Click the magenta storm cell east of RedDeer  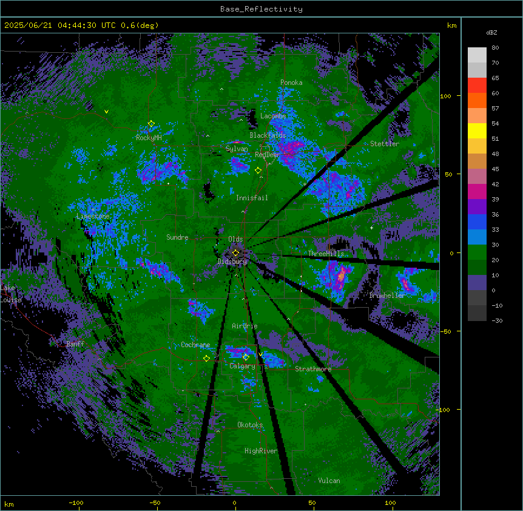tap(291, 149)
